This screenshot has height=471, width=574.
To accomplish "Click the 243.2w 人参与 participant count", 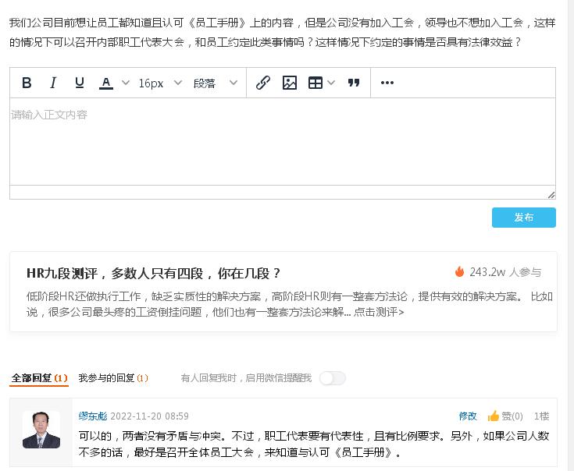I will 505,272.
